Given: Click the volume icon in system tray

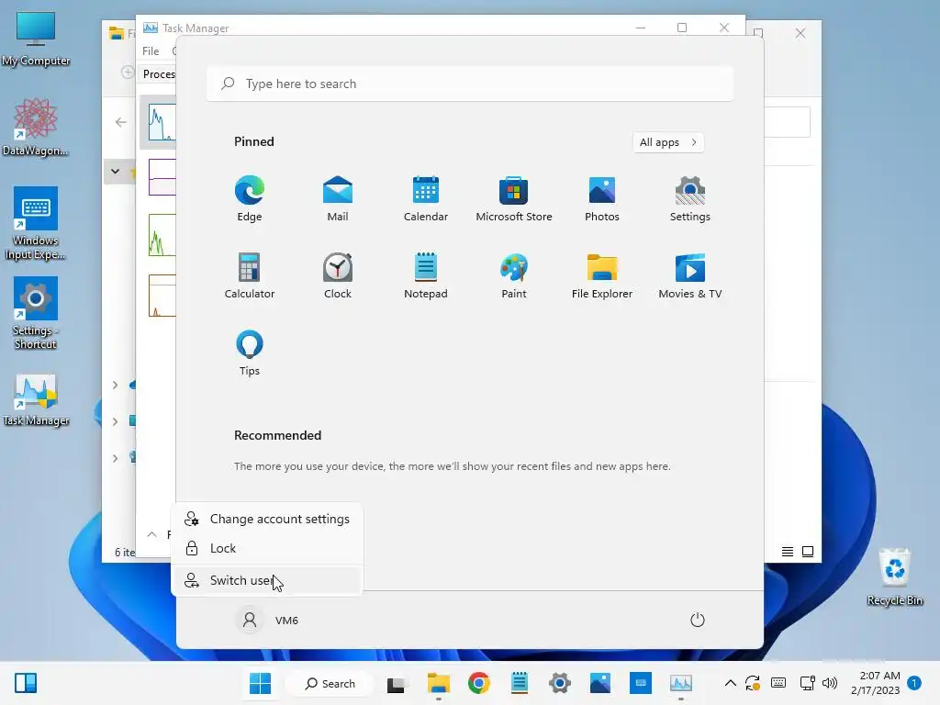Looking at the screenshot, I should click(830, 683).
